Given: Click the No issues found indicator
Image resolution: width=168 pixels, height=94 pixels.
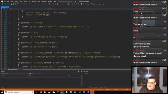Looking at the screenshot, I should point(12,69).
